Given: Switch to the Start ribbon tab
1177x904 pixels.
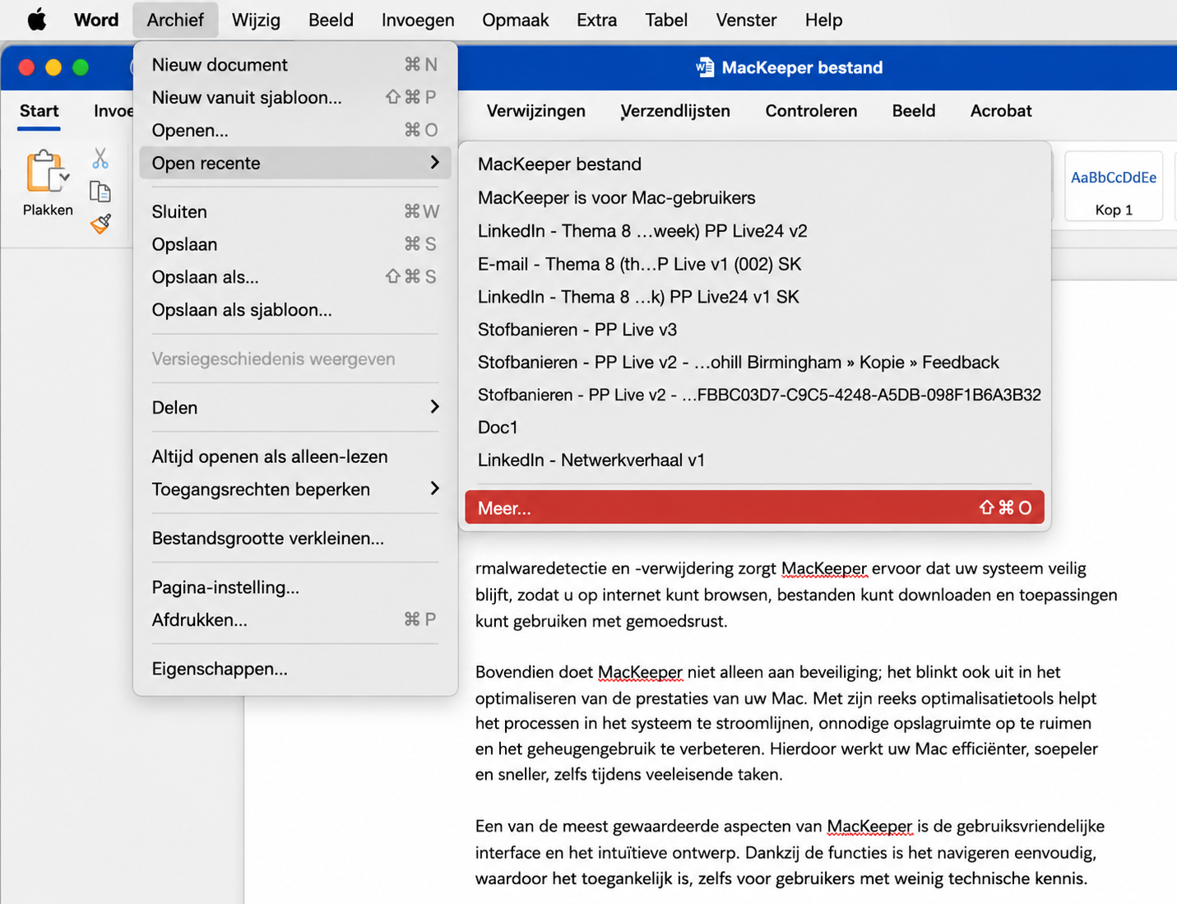Looking at the screenshot, I should point(39,111).
